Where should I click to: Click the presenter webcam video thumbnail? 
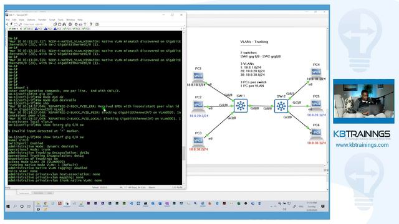tap(363, 101)
